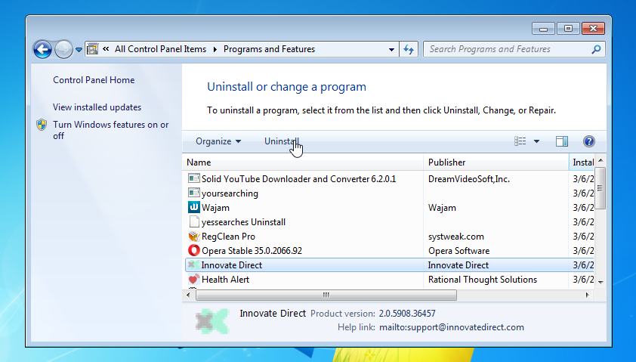636x362 pixels.
Task: Click the magnifier search icon
Action: [x=596, y=50]
